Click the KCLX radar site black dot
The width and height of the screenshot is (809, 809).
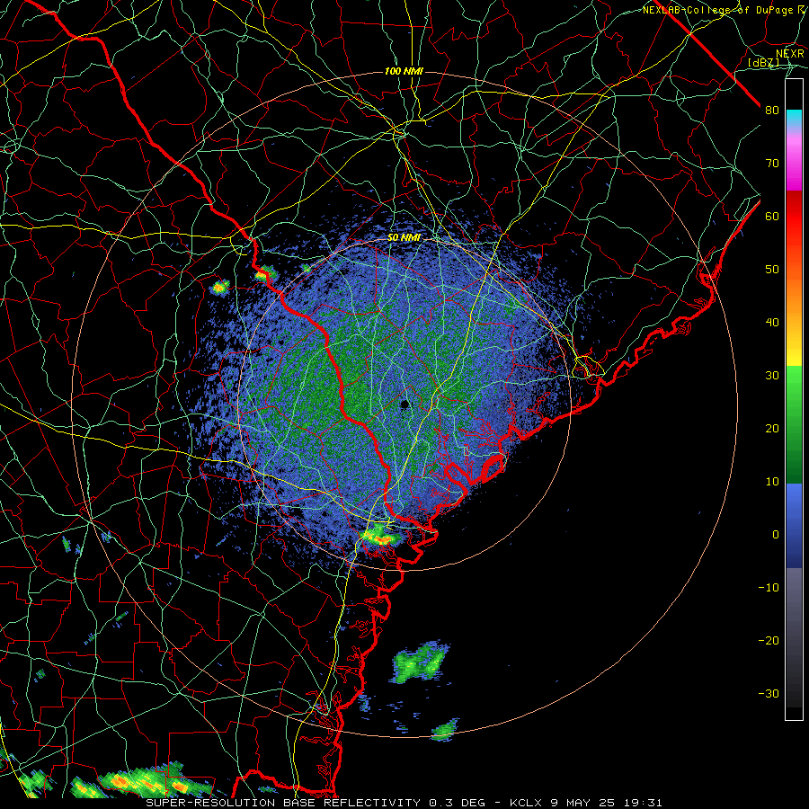tap(404, 404)
